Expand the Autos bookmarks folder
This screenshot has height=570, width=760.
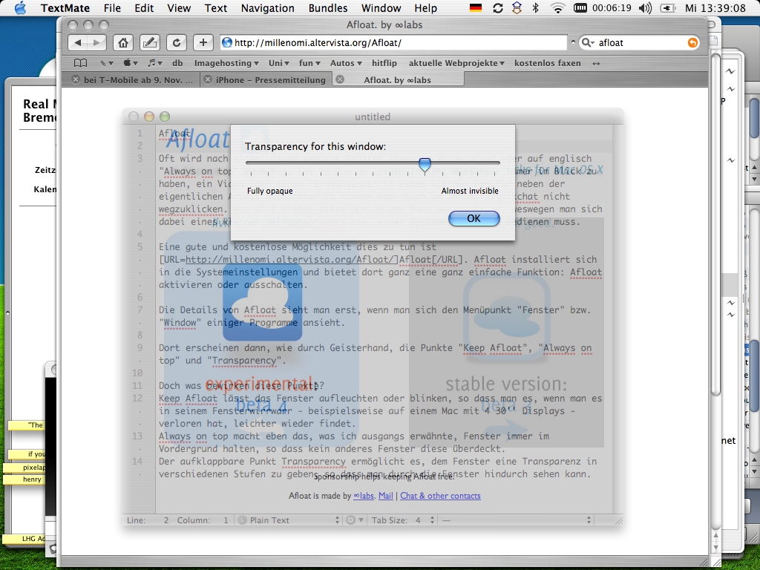point(346,63)
